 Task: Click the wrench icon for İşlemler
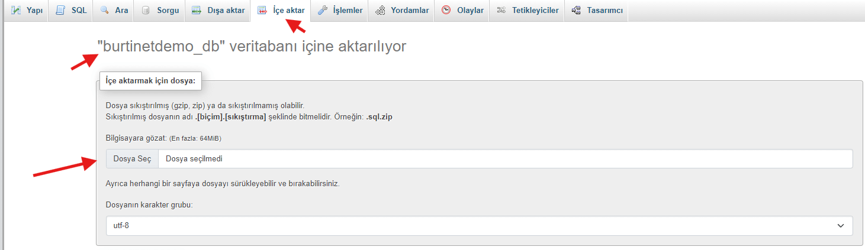click(x=323, y=10)
